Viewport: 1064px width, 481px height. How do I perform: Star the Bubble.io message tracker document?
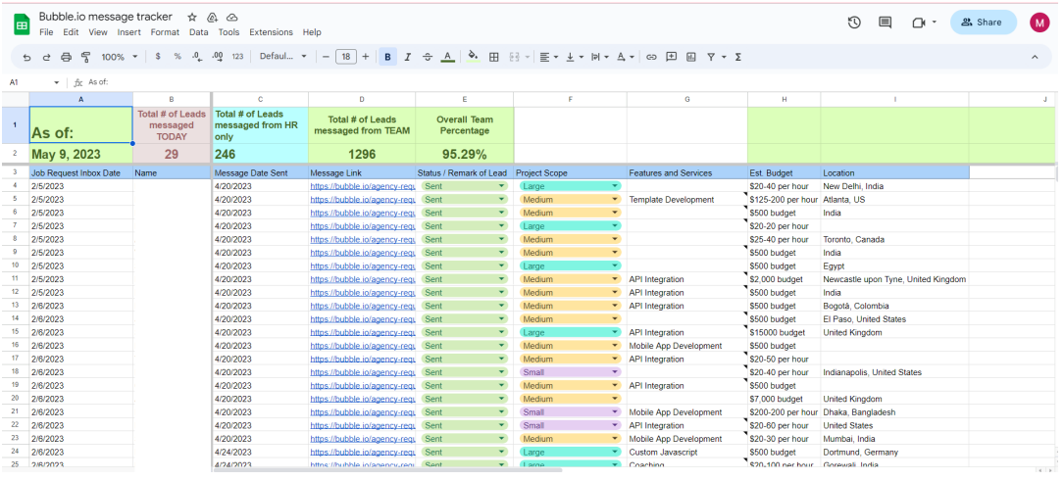[x=192, y=18]
